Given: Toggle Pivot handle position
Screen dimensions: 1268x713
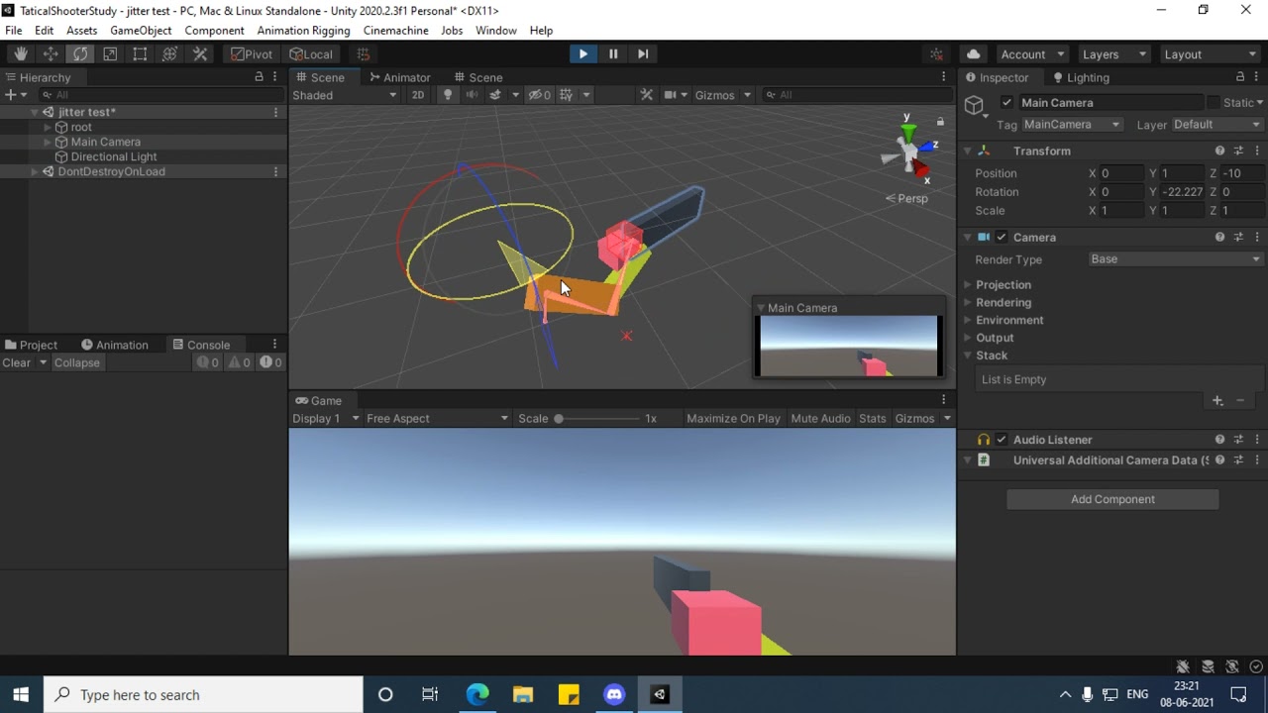Looking at the screenshot, I should pos(252,54).
